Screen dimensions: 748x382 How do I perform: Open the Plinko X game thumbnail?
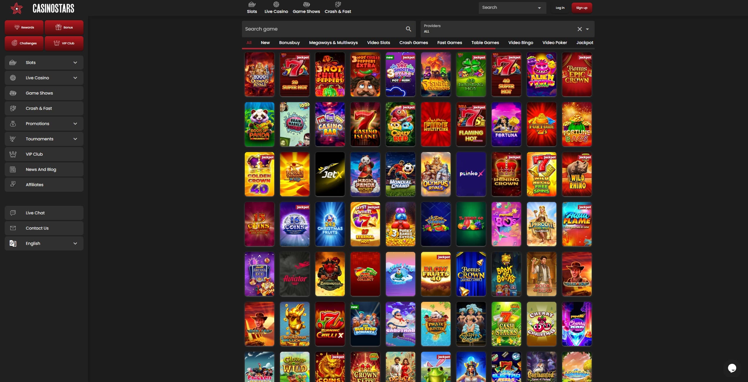tap(471, 174)
